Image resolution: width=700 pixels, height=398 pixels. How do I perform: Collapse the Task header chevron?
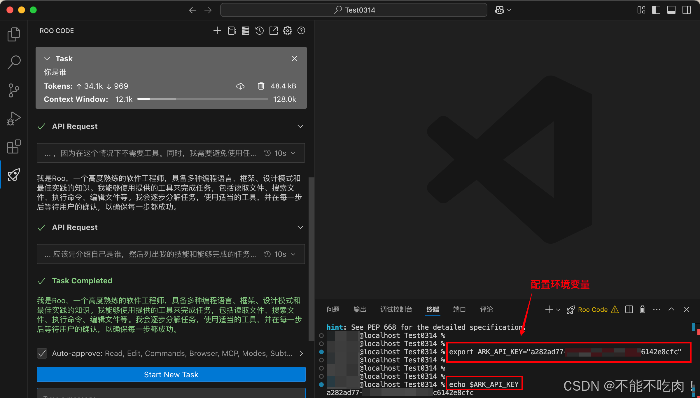[x=47, y=59]
